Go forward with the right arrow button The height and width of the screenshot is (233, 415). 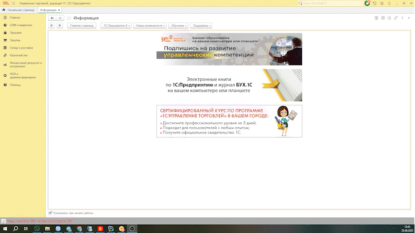[60, 18]
